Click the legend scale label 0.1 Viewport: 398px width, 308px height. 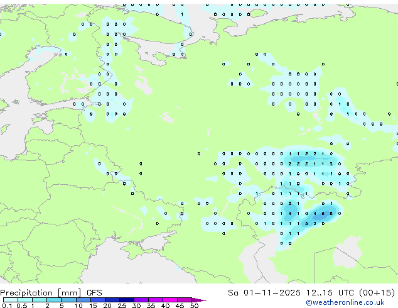click(x=7, y=305)
